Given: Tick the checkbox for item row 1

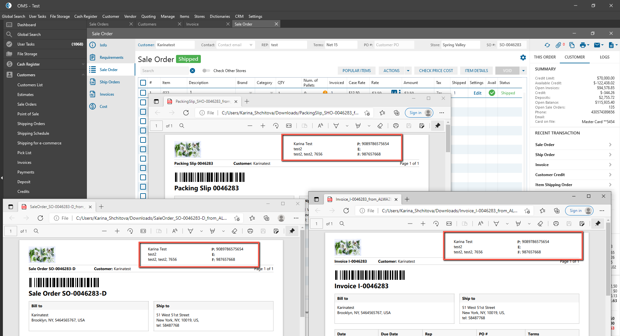Looking at the screenshot, I should [143, 93].
